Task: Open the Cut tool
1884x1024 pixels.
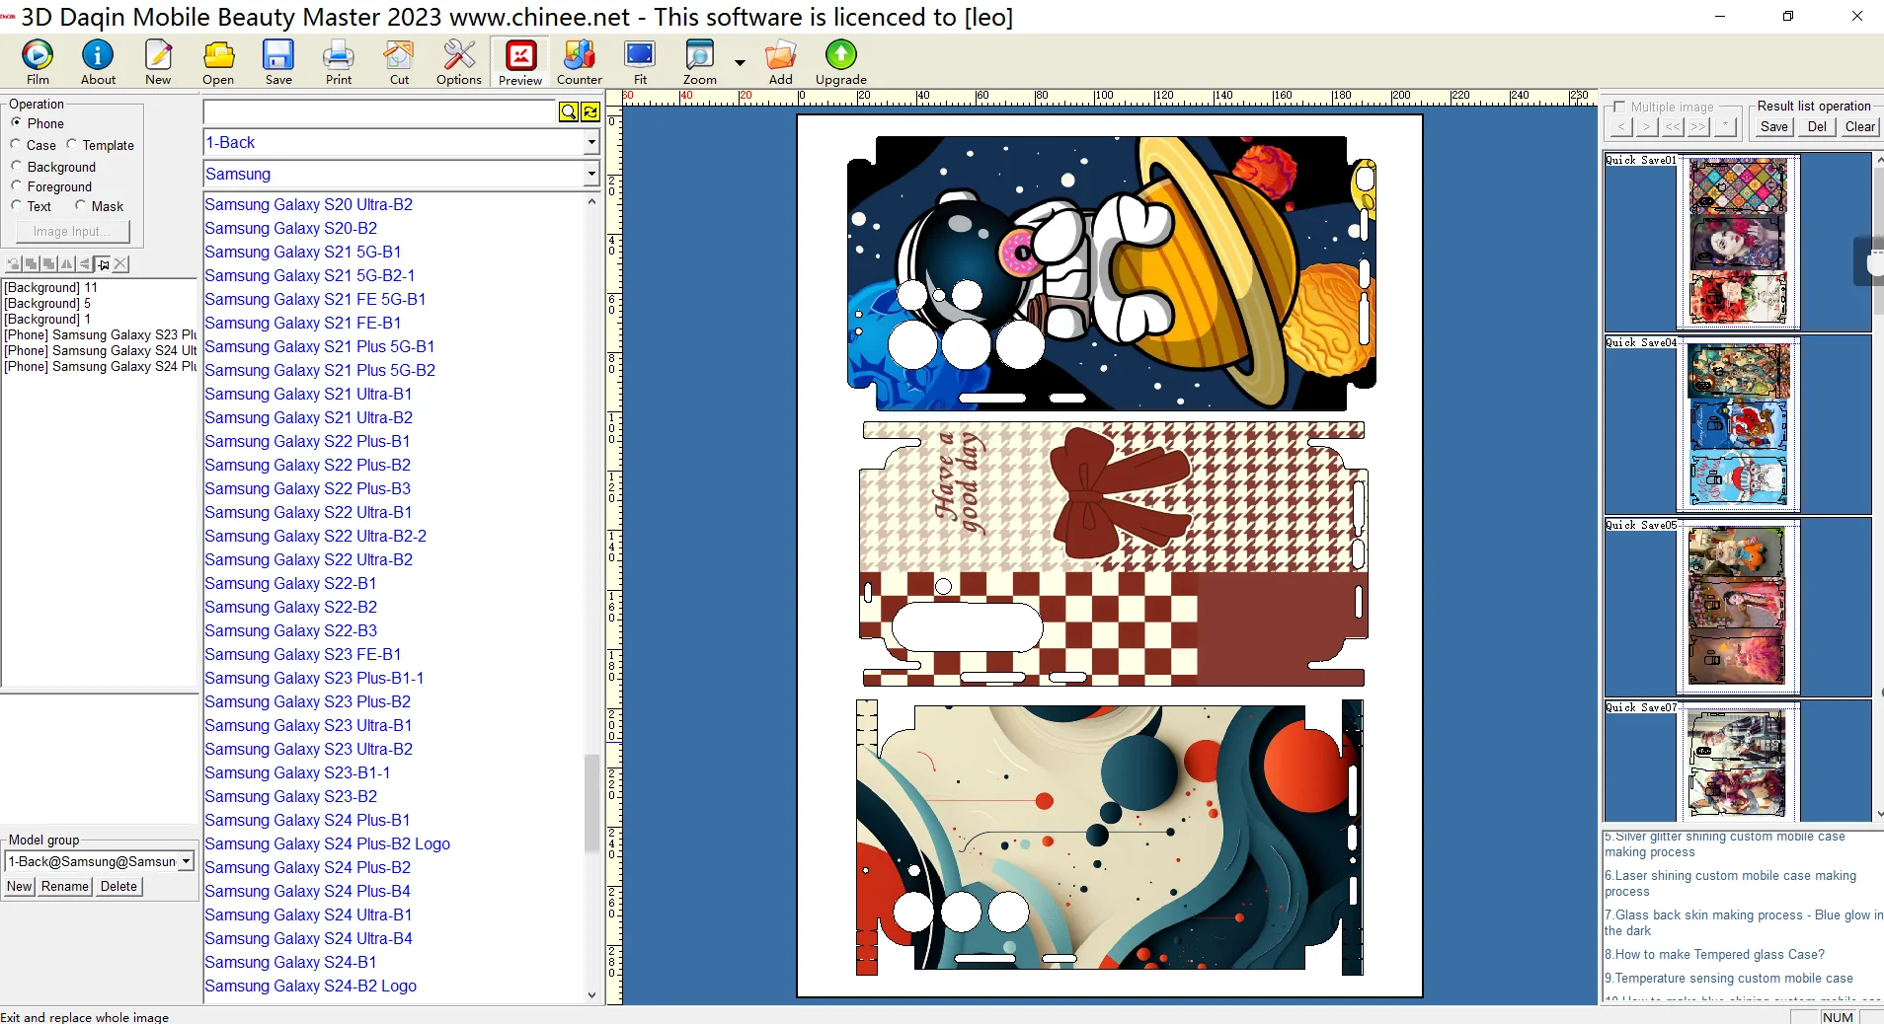Action: click(399, 62)
